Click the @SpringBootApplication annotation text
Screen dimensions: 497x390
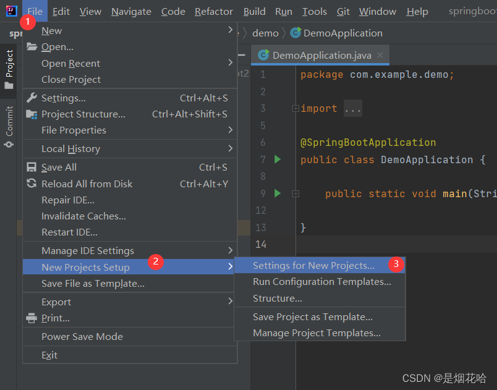click(368, 143)
